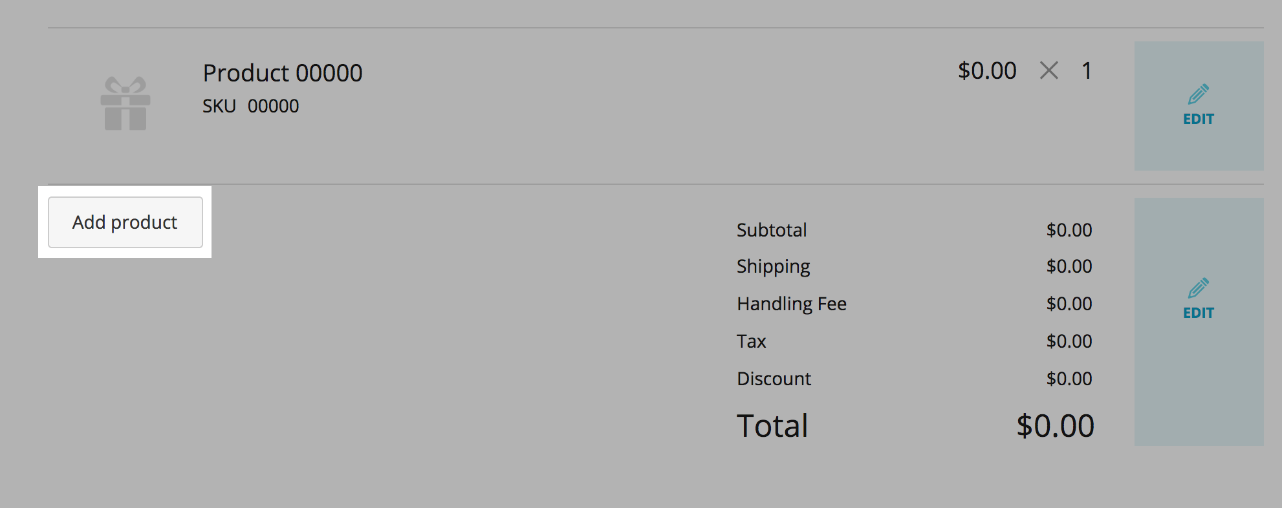
Task: Click the gift box product placeholder icon
Action: pos(125,104)
